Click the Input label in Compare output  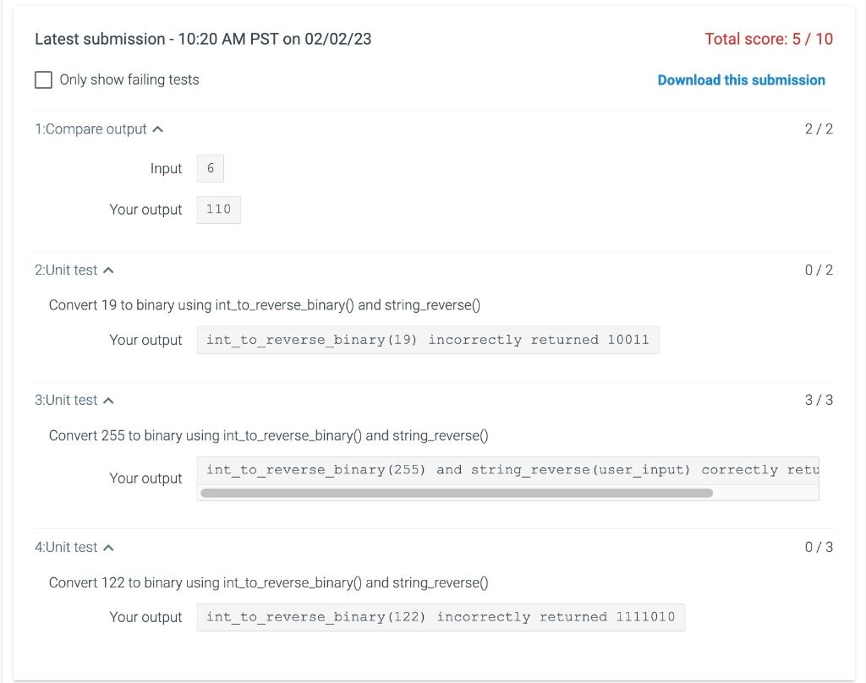tap(167, 168)
